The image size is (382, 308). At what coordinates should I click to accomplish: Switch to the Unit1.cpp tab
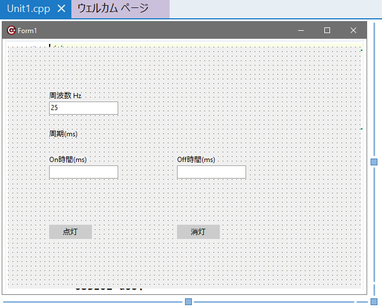[x=29, y=9]
